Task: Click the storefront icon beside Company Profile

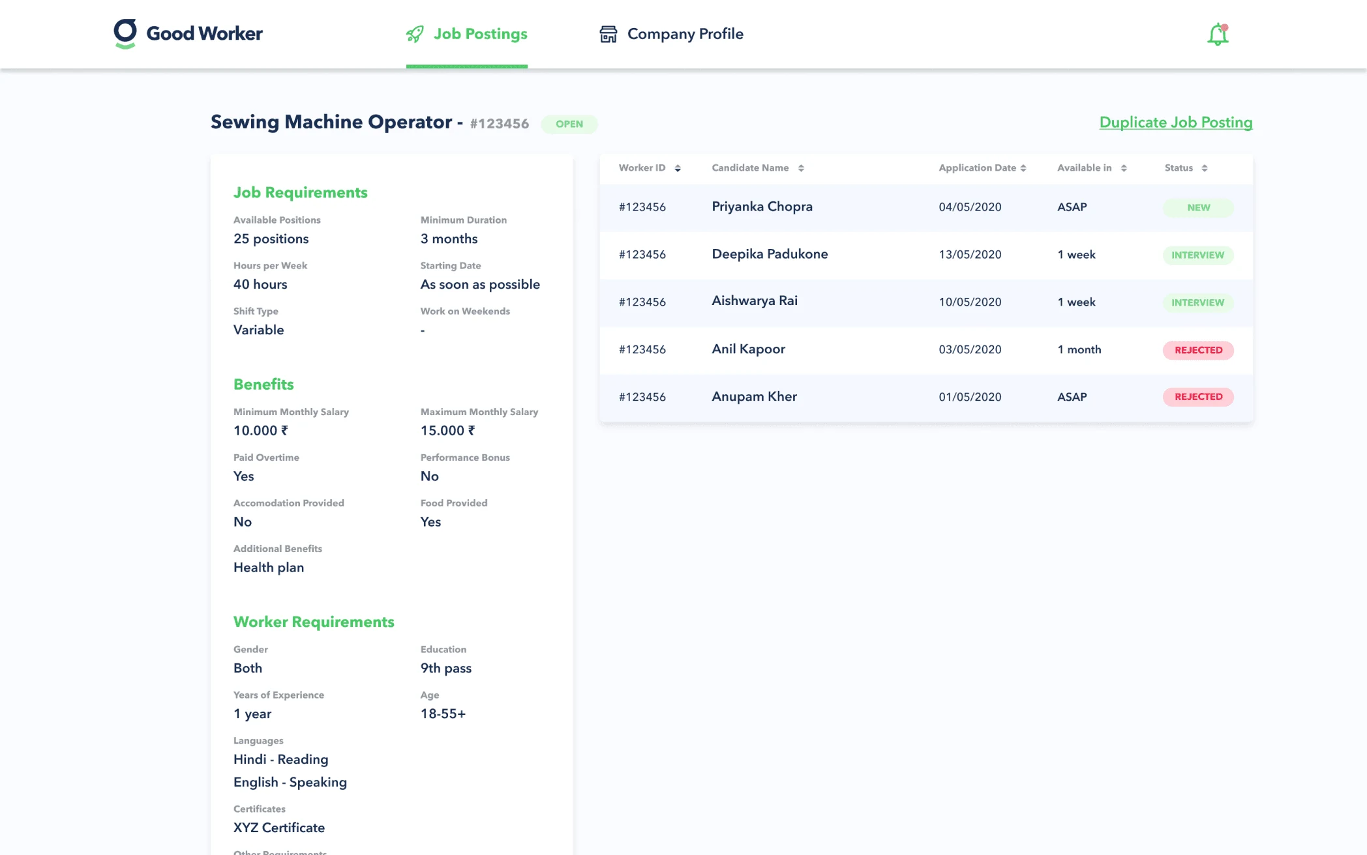Action: point(608,34)
